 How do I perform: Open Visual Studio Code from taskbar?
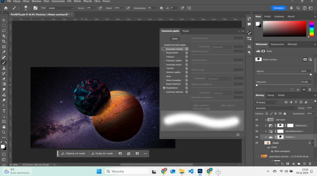[191, 171]
